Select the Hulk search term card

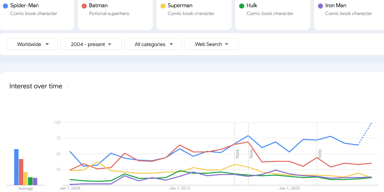pyautogui.click(x=273, y=15)
